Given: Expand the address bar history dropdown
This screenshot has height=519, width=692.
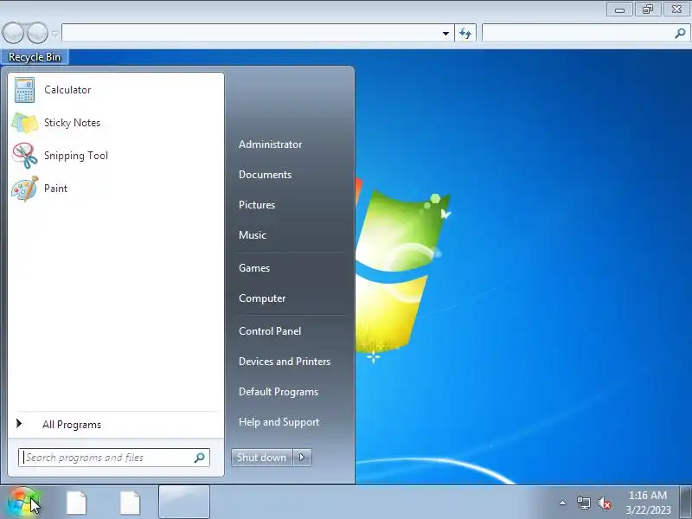Looking at the screenshot, I should click(445, 33).
